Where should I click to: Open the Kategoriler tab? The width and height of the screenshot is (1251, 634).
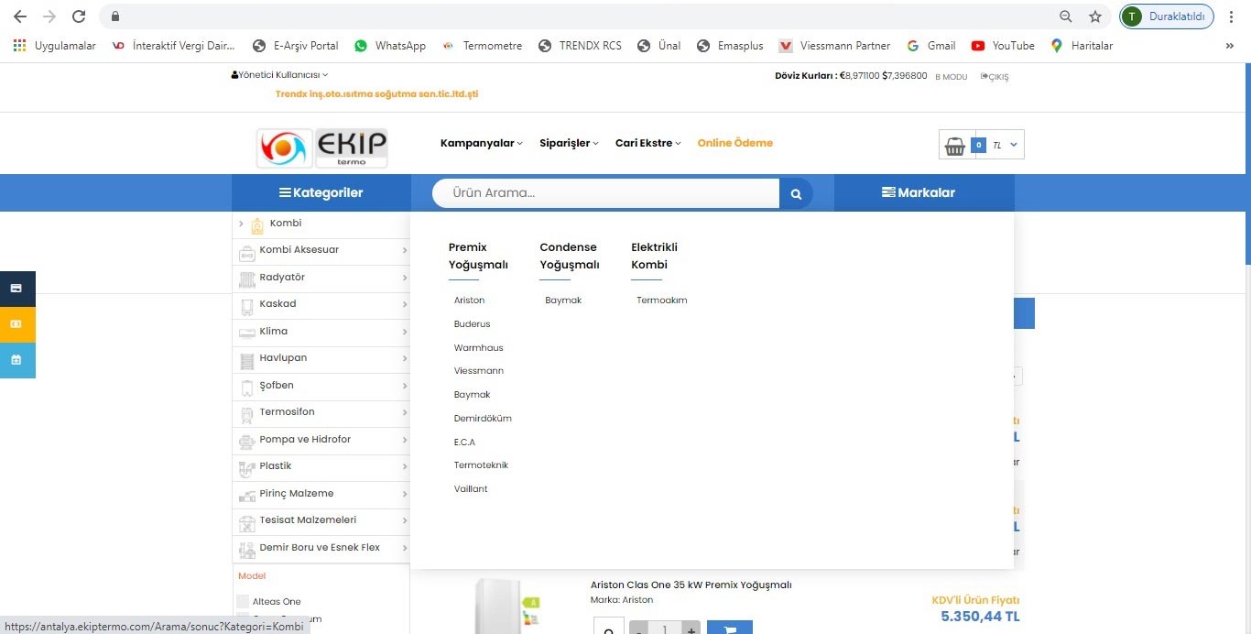pos(321,192)
